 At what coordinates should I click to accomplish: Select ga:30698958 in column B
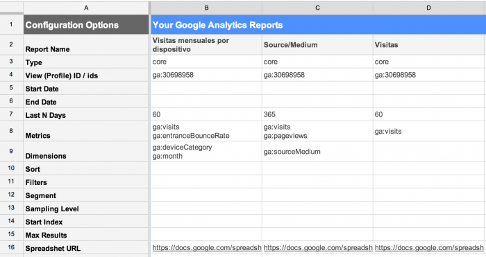(x=206, y=75)
